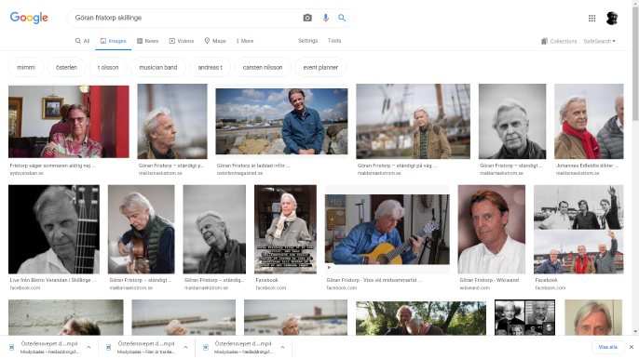Switch to the Maps tab
Viewport: 639px width, 359px height.
215,41
